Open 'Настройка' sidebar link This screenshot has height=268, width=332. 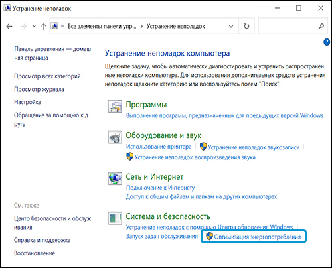click(28, 102)
